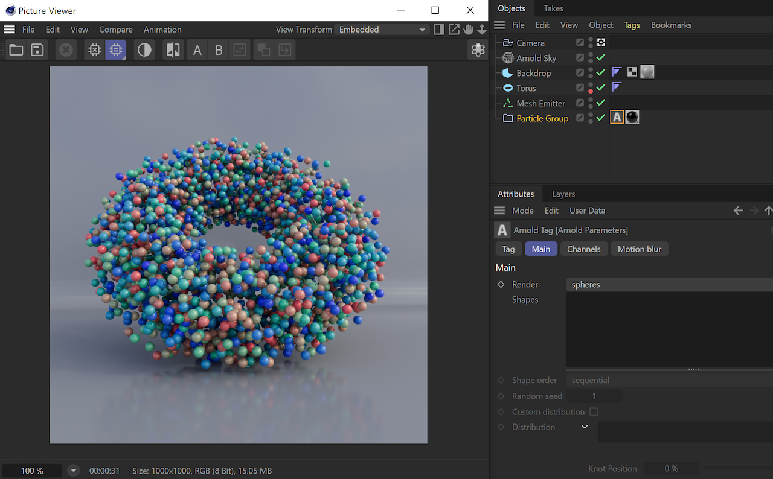Open the View Transform Embedded dropdown
Image resolution: width=773 pixels, height=479 pixels.
[382, 30]
